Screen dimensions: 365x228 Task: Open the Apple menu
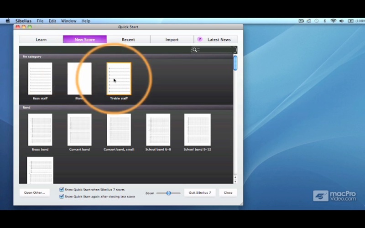(8, 21)
